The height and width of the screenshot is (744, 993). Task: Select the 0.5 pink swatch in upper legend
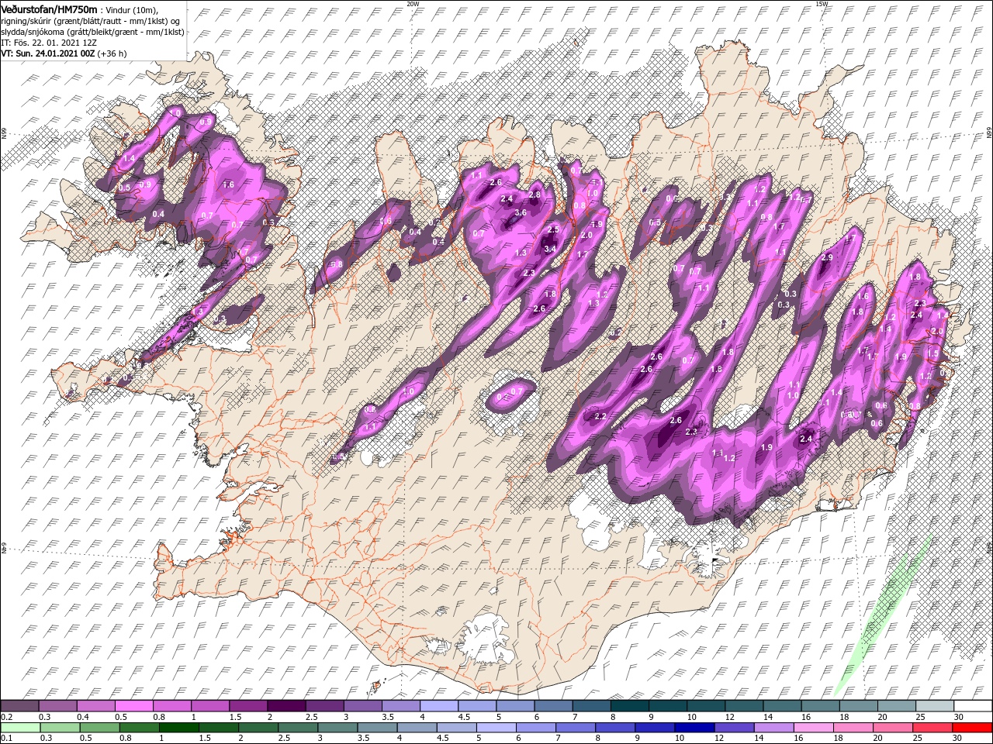click(x=133, y=706)
